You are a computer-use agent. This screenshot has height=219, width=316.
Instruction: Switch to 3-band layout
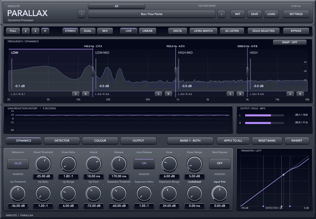[x=35, y=31]
